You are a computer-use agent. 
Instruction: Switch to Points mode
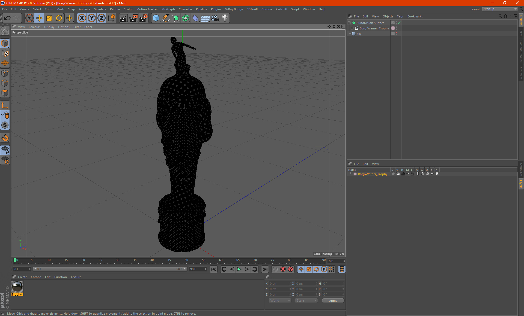coord(5,73)
